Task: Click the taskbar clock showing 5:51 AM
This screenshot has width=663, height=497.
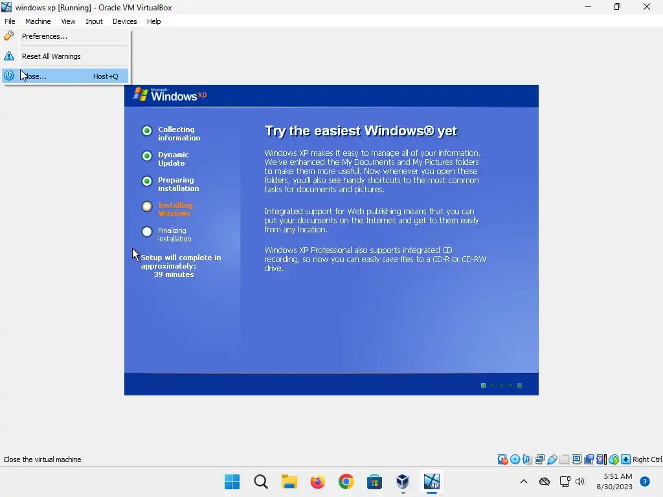Action: 614,481
